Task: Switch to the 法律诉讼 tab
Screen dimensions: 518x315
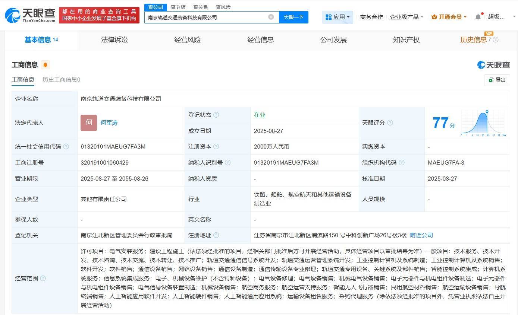Action: coord(114,40)
